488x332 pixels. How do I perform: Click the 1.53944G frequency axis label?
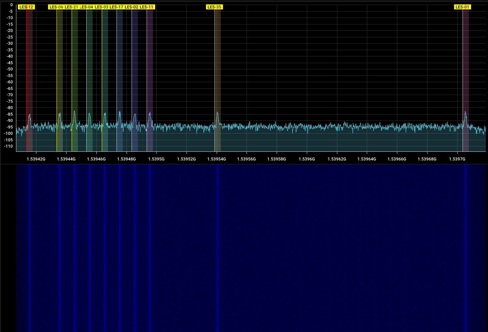66,159
